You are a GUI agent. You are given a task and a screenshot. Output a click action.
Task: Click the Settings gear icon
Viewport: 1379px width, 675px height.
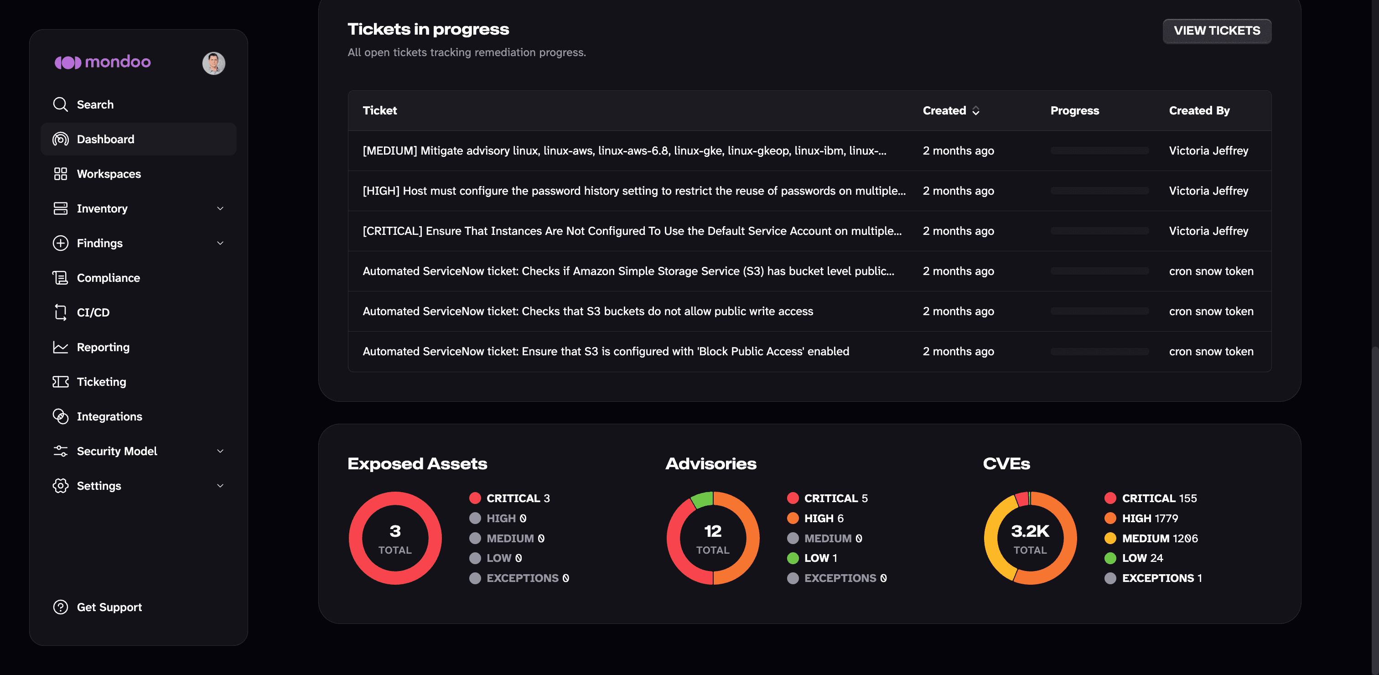[x=61, y=486]
